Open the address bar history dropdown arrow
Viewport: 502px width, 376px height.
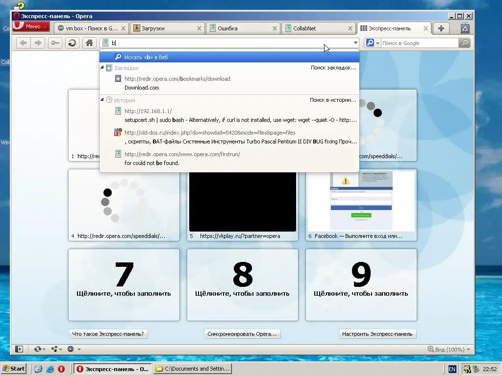point(355,43)
